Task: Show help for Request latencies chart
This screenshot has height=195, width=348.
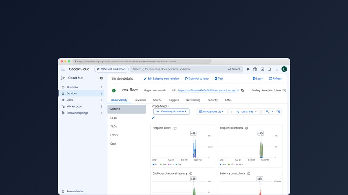Action: click(x=247, y=128)
